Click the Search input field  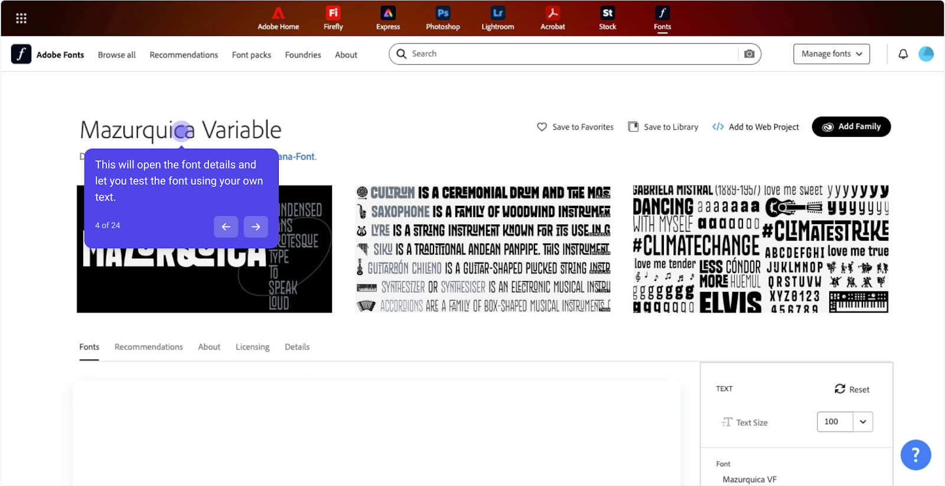coord(567,54)
